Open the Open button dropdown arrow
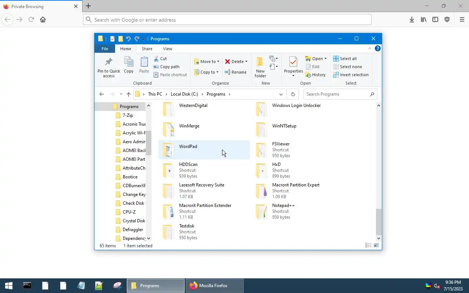This screenshot has height=293, width=469. tap(325, 59)
